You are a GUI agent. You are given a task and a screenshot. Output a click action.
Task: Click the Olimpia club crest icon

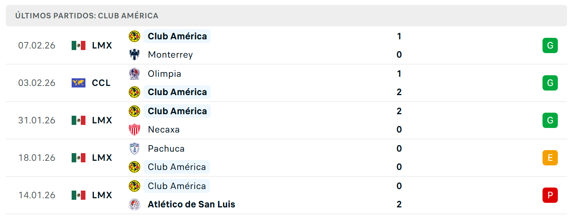[134, 74]
